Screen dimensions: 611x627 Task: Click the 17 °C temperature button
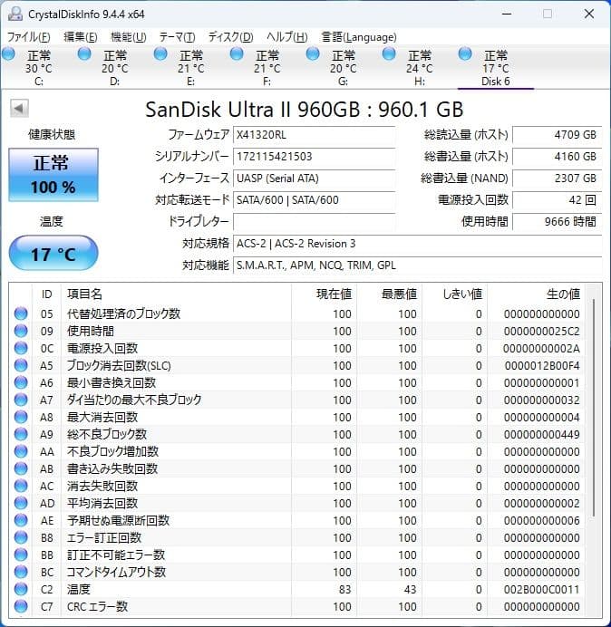[53, 253]
